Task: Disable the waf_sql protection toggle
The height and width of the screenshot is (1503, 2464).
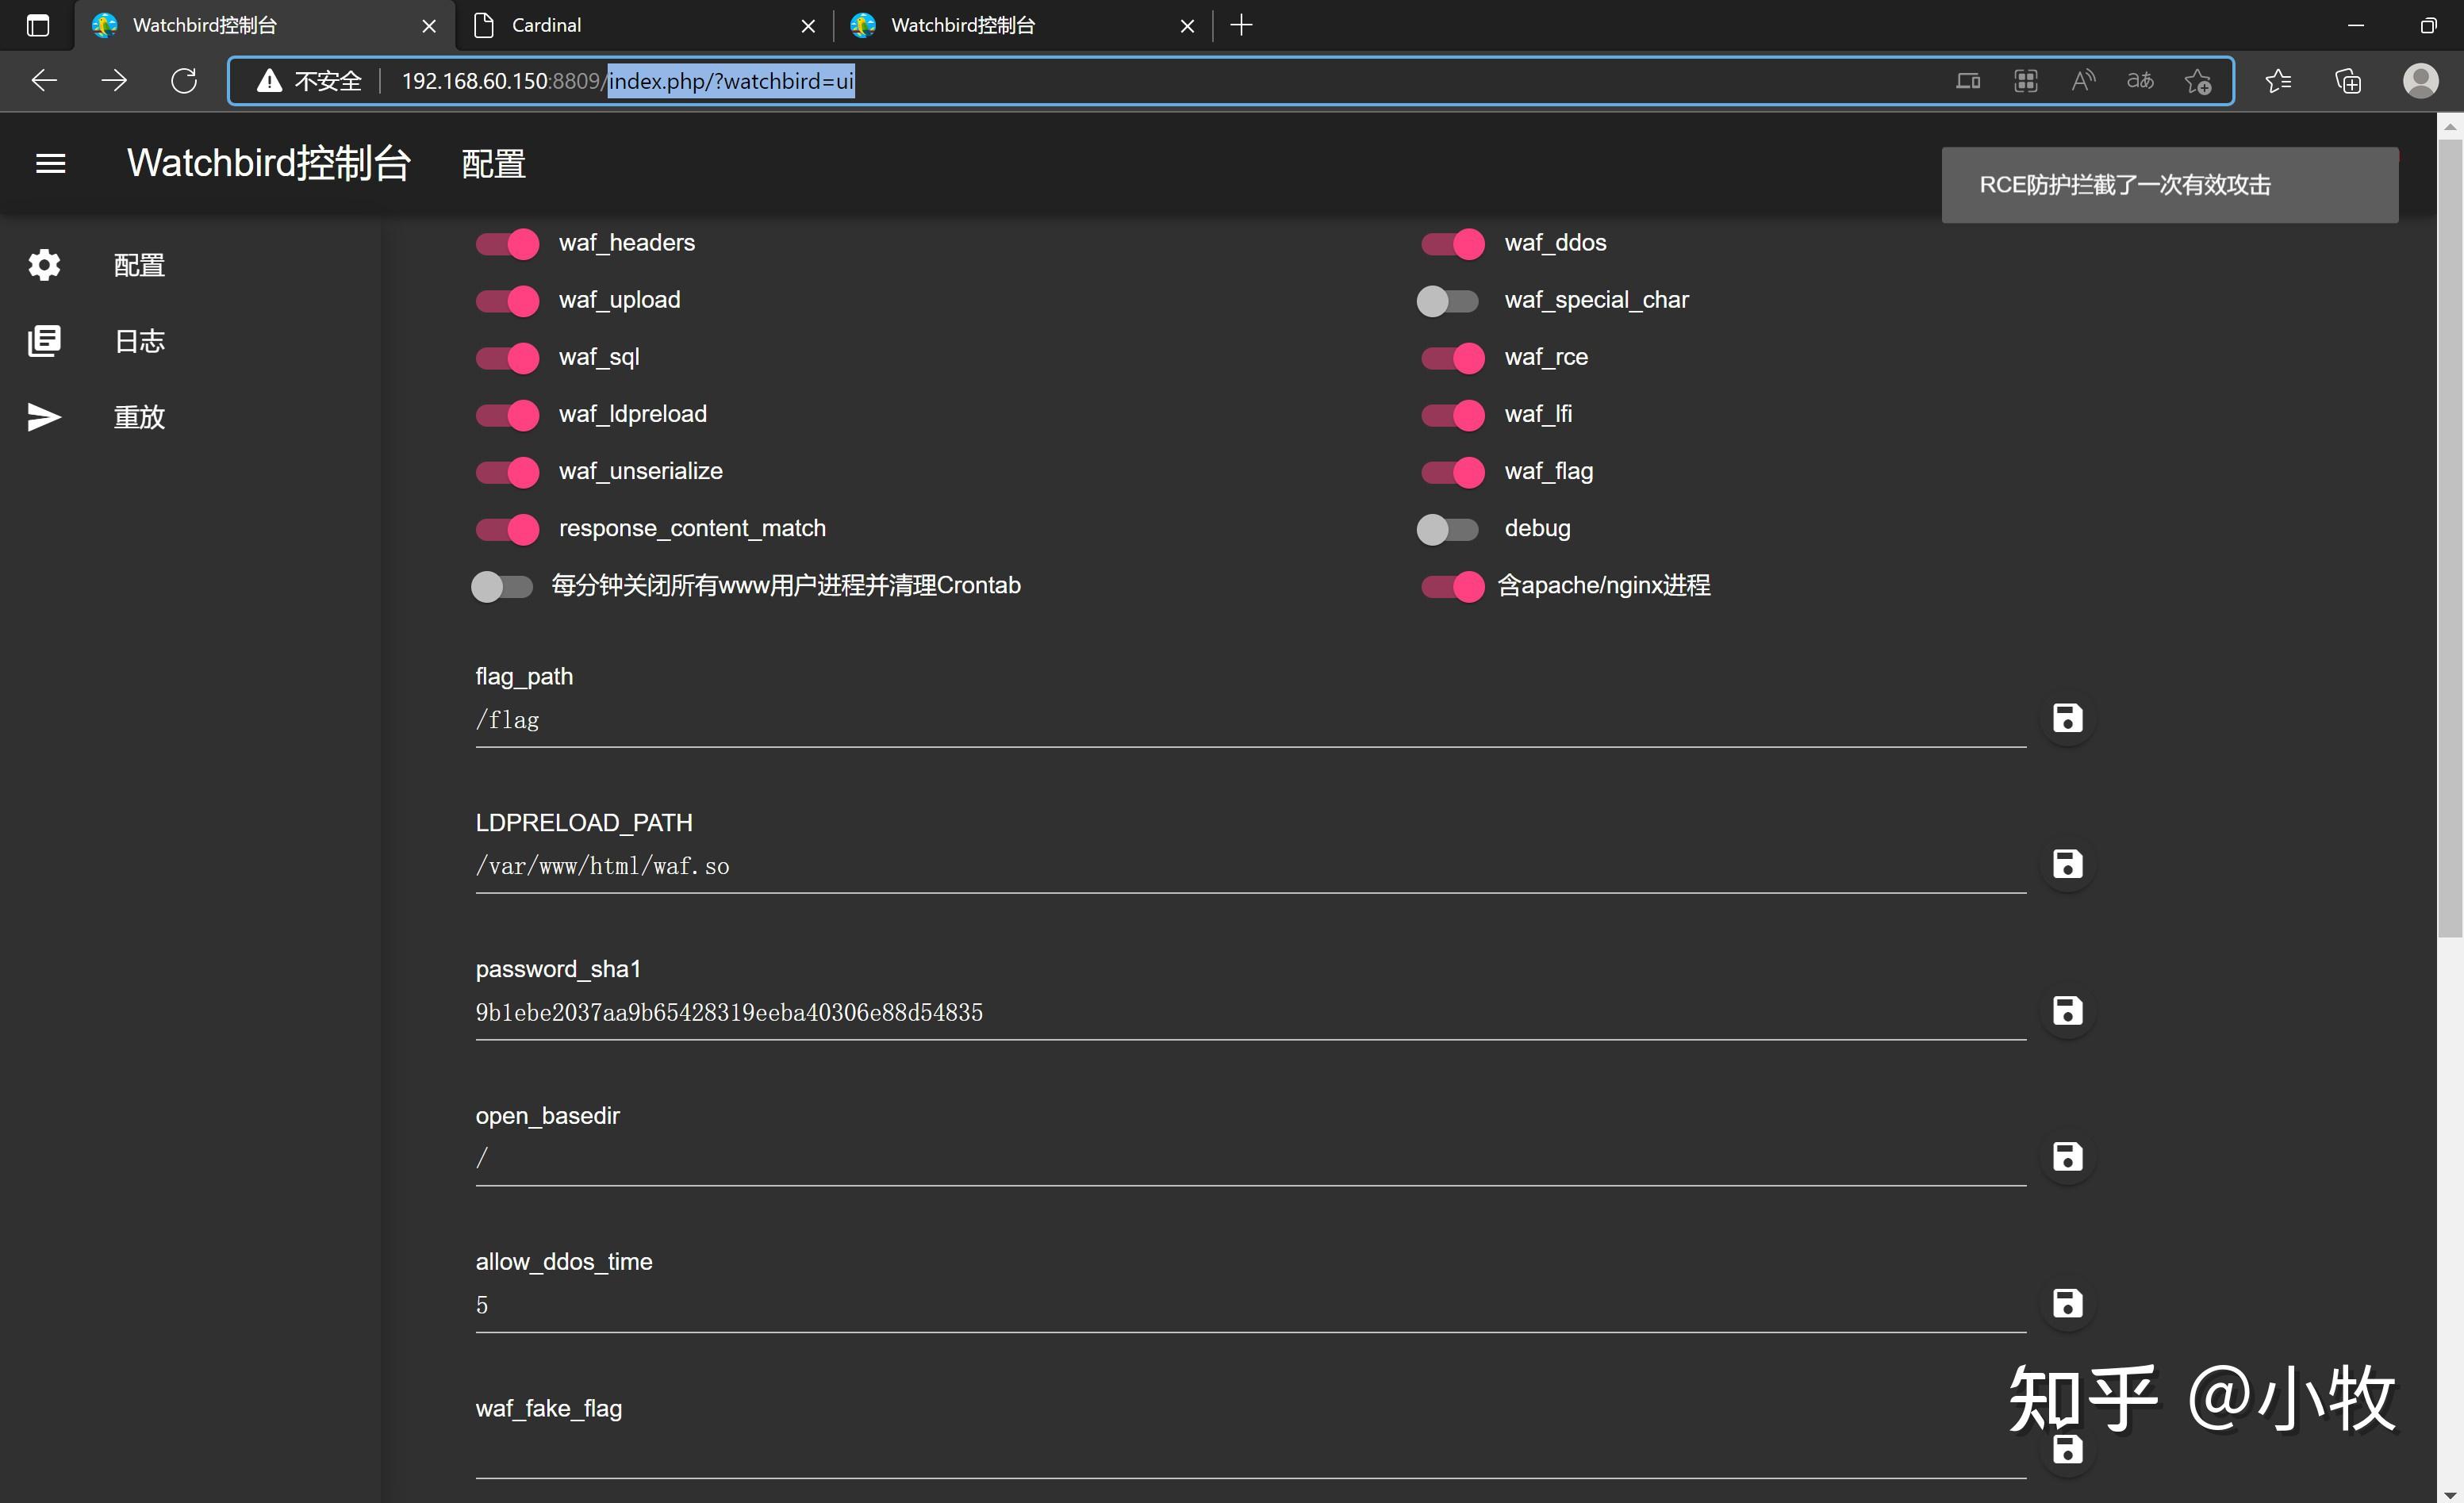Action: (507, 358)
